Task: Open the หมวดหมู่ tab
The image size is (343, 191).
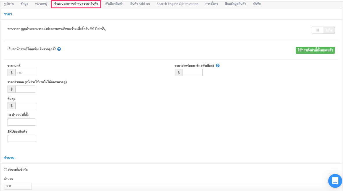Action: 41,4
